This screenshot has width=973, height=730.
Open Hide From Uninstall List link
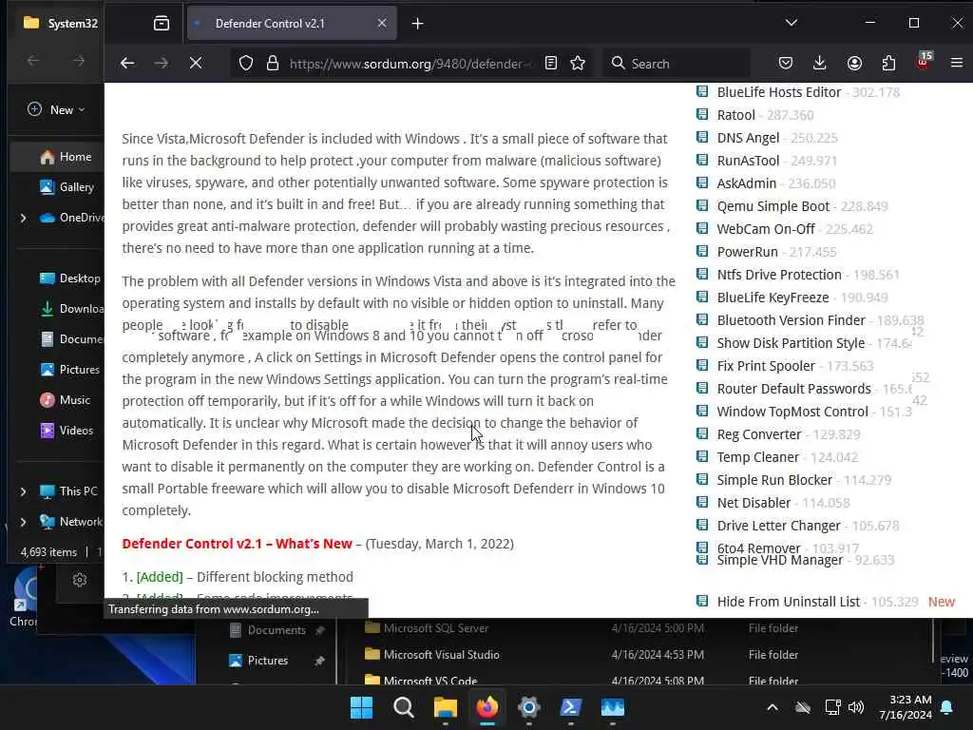click(788, 602)
